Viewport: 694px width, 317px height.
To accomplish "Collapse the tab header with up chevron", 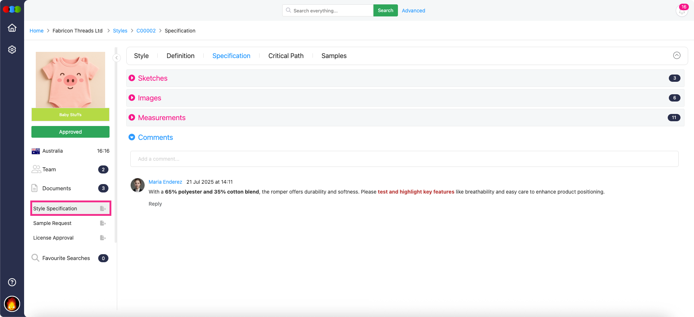I will tap(676, 56).
